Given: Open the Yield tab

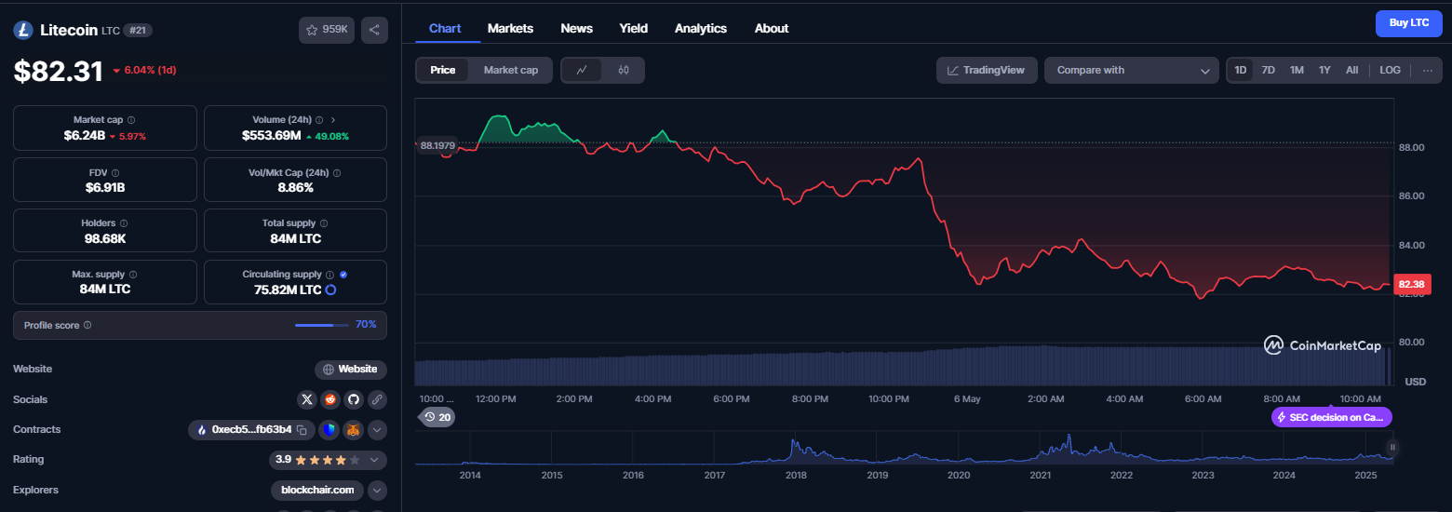Looking at the screenshot, I should 634,28.
